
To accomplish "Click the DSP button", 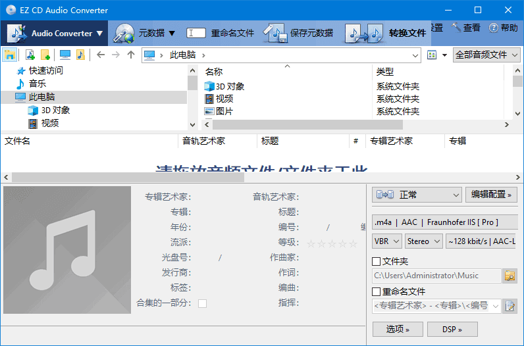I will pyautogui.click(x=452, y=329).
